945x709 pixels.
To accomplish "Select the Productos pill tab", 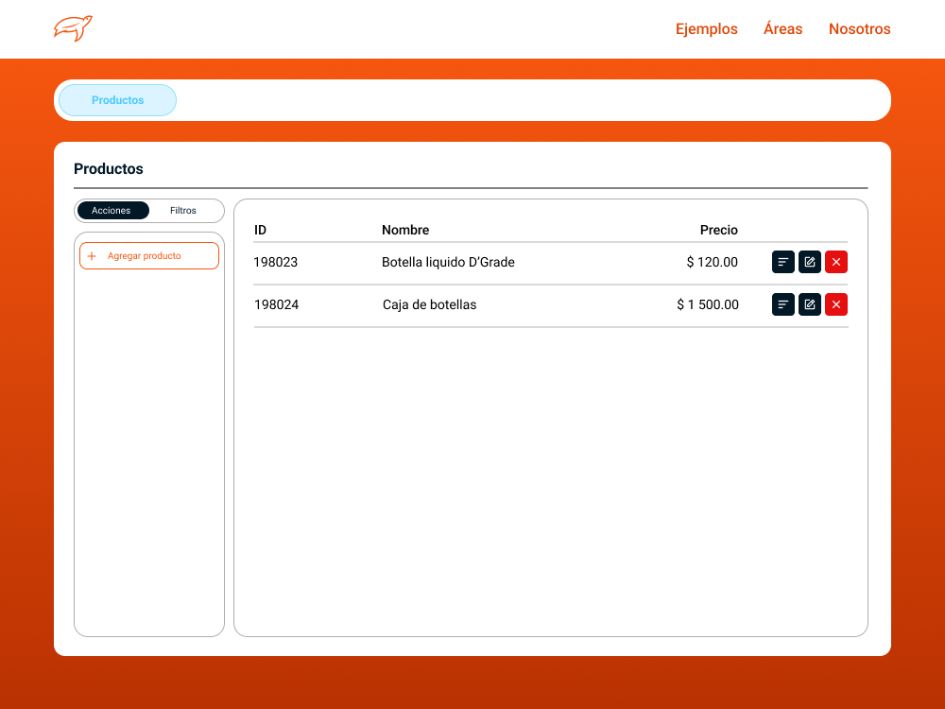I will click(x=117, y=100).
